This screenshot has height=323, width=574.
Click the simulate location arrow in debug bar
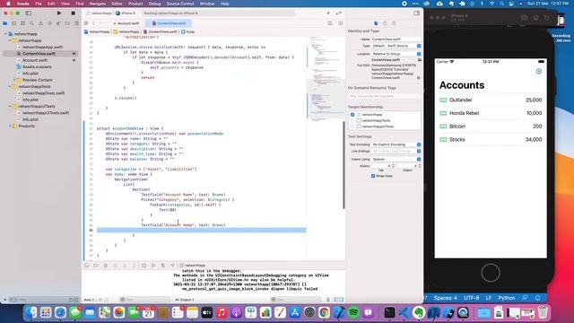(x=172, y=266)
